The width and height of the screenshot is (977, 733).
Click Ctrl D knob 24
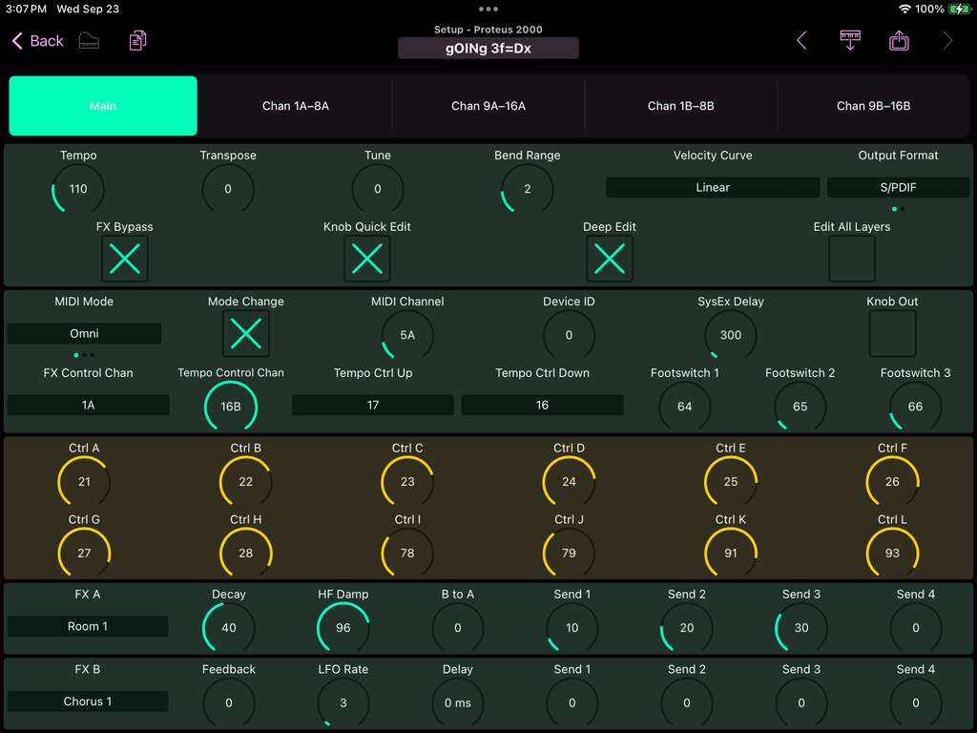point(569,481)
